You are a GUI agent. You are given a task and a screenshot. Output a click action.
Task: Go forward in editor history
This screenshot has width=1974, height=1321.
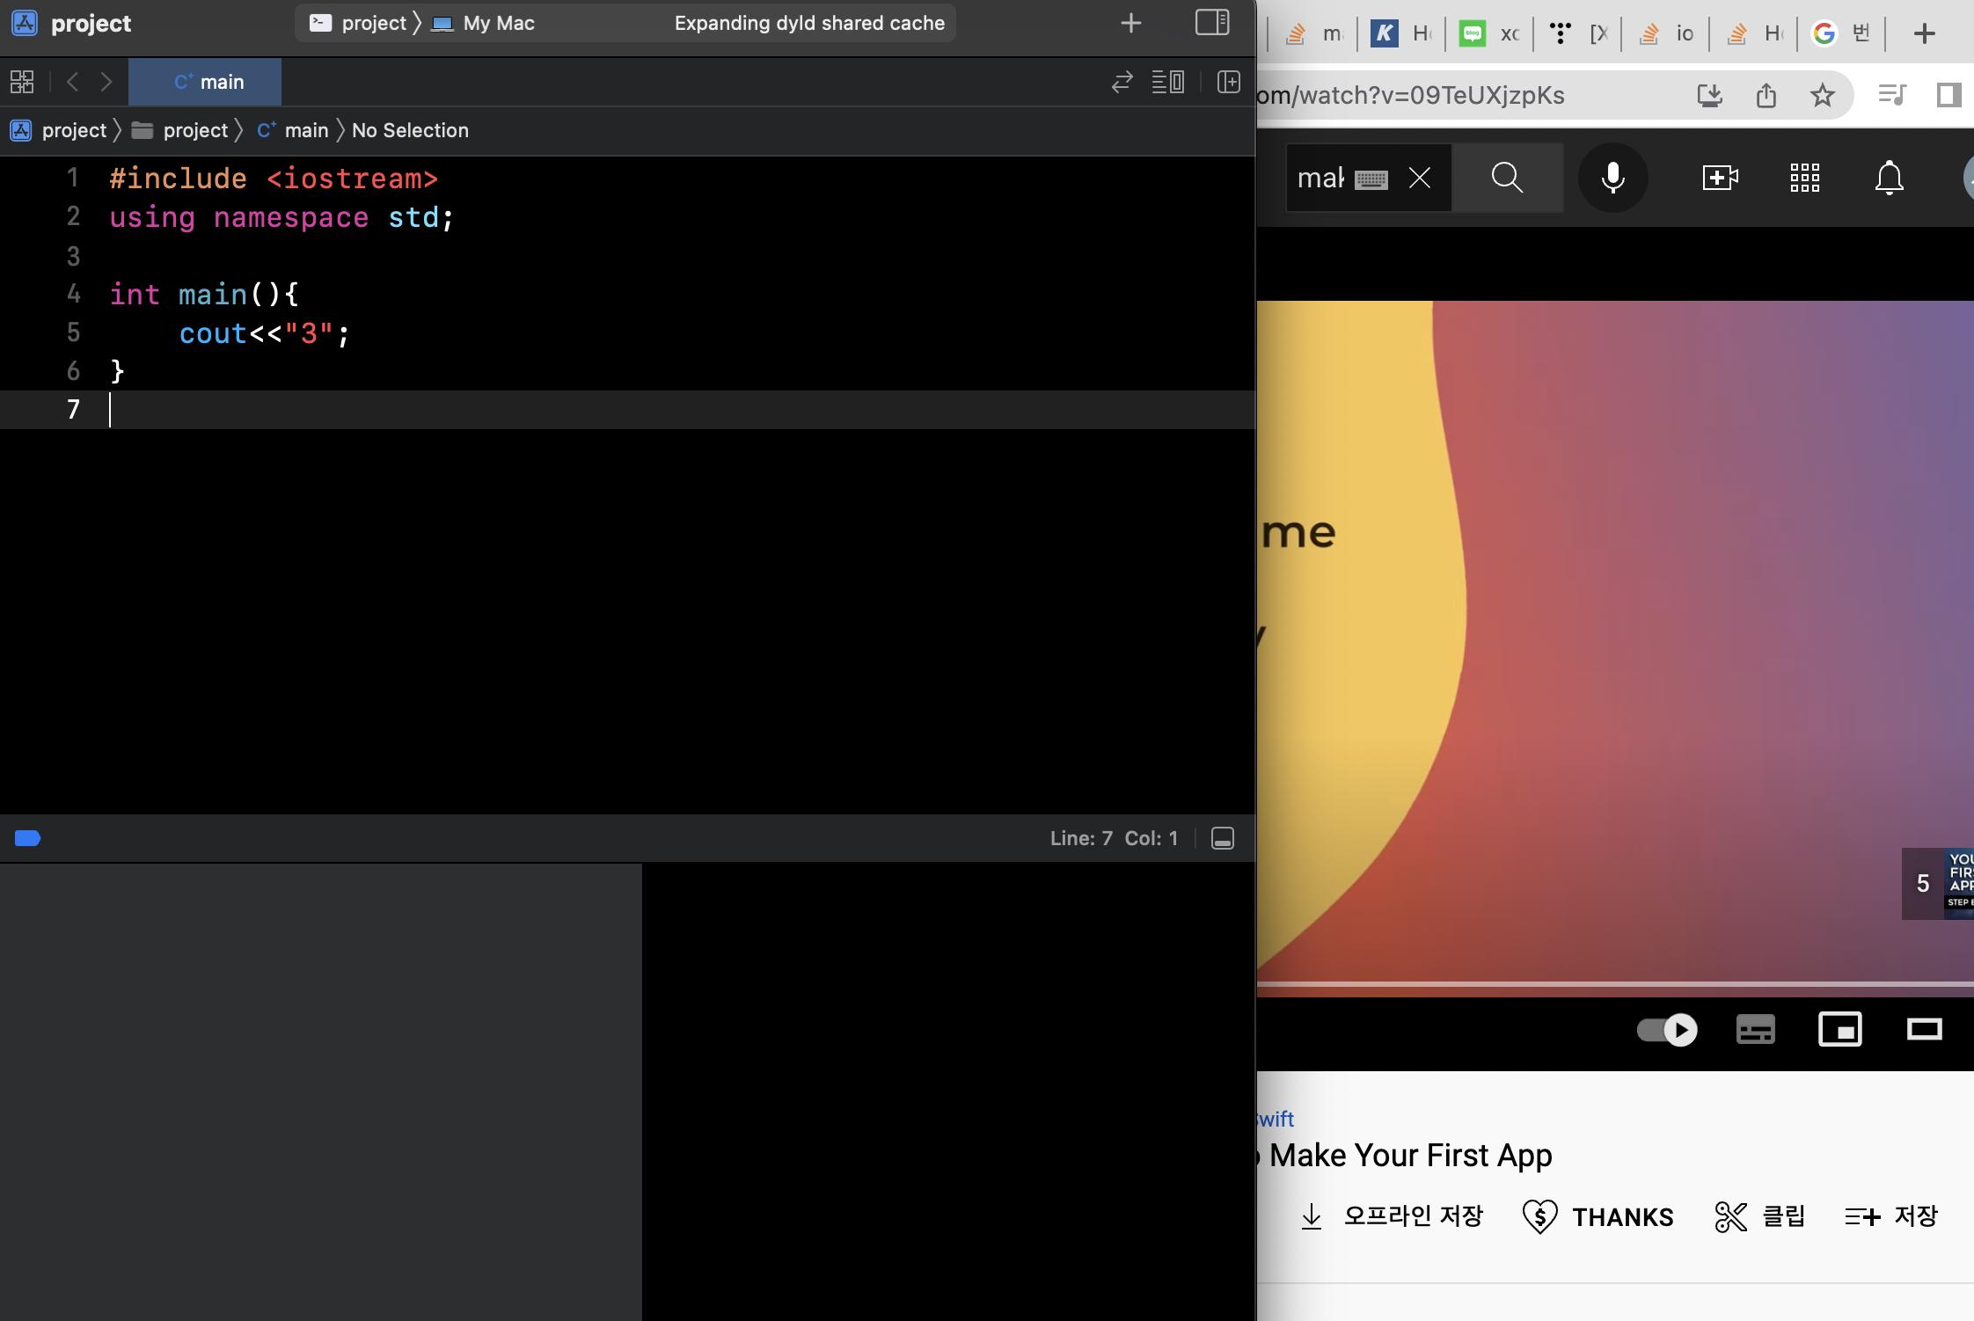tap(106, 82)
